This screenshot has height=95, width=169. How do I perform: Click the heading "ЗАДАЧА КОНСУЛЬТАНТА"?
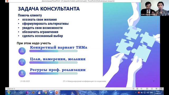click(x=49, y=9)
